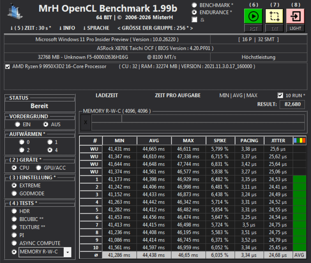Open the INFO dropdown menu

click(x=67, y=28)
